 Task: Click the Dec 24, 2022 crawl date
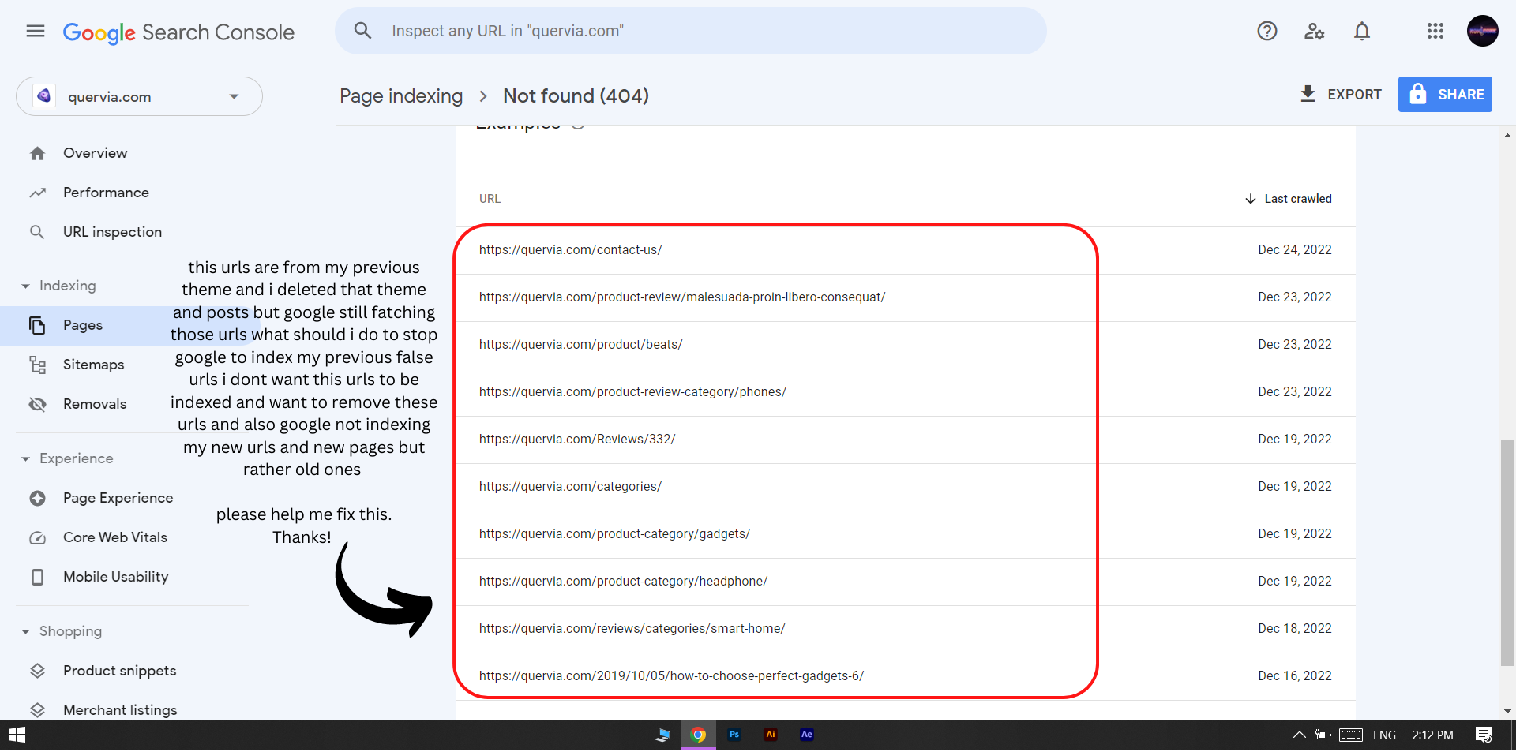[1295, 250]
